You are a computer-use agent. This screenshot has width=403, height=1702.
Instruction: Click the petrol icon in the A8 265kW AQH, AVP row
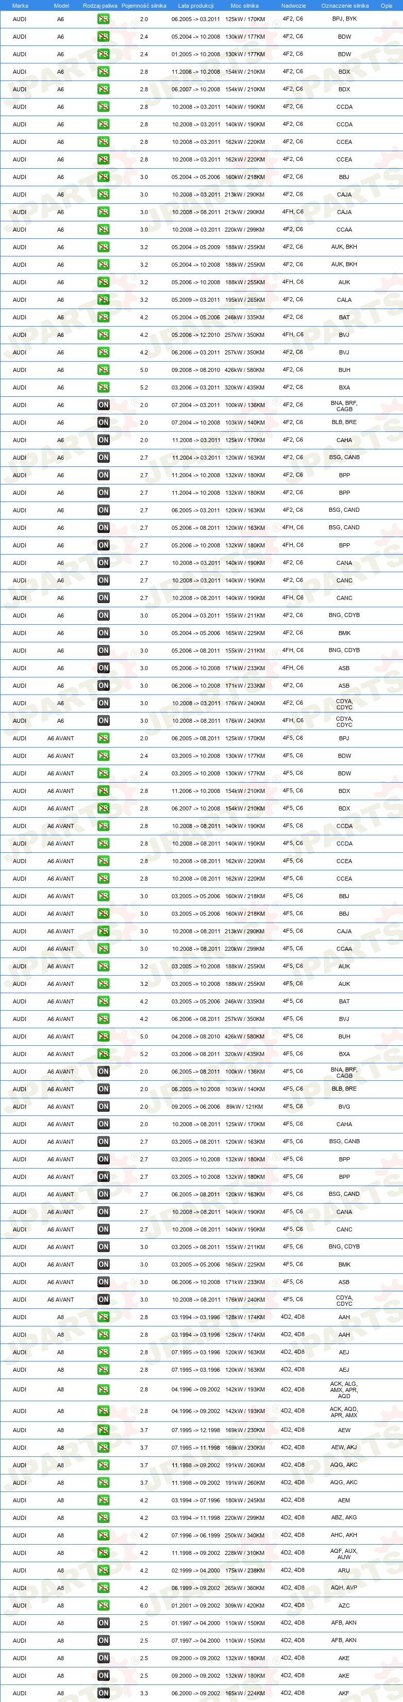pos(104,1587)
